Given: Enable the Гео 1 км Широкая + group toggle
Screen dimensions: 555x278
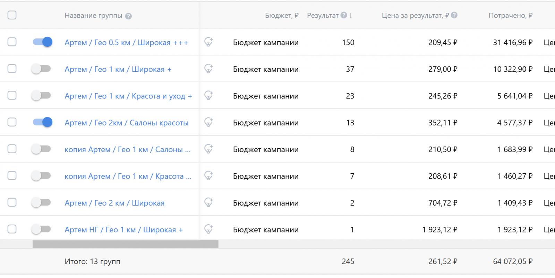Looking at the screenshot, I should tap(41, 69).
